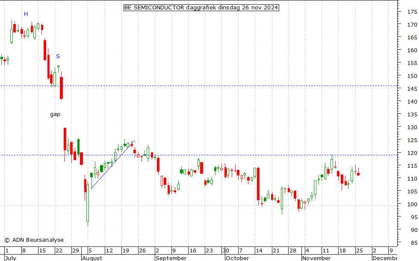Click date label "26" in August
Viewport: 419px width, 261px height.
142,251
